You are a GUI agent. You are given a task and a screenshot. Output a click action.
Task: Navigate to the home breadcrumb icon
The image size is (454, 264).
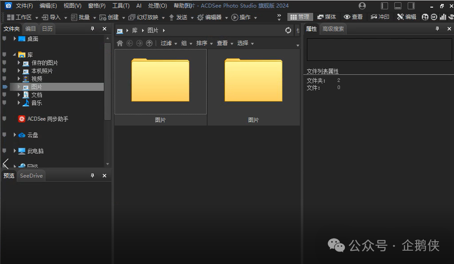(x=119, y=43)
